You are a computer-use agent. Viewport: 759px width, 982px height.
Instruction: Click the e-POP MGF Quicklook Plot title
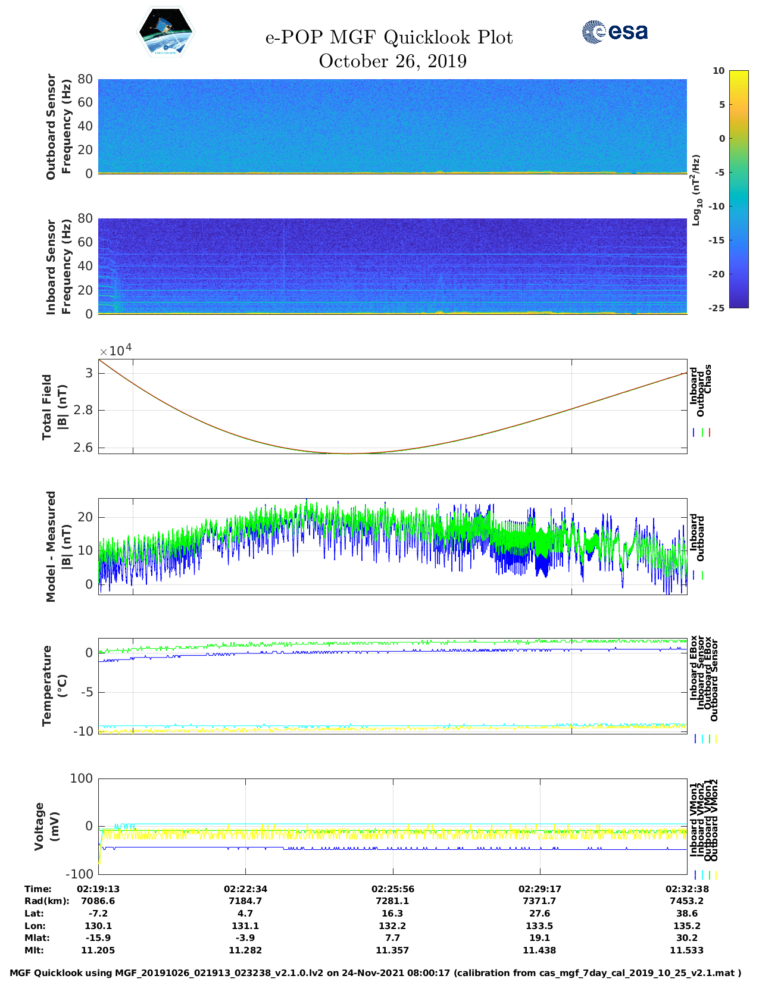389,37
